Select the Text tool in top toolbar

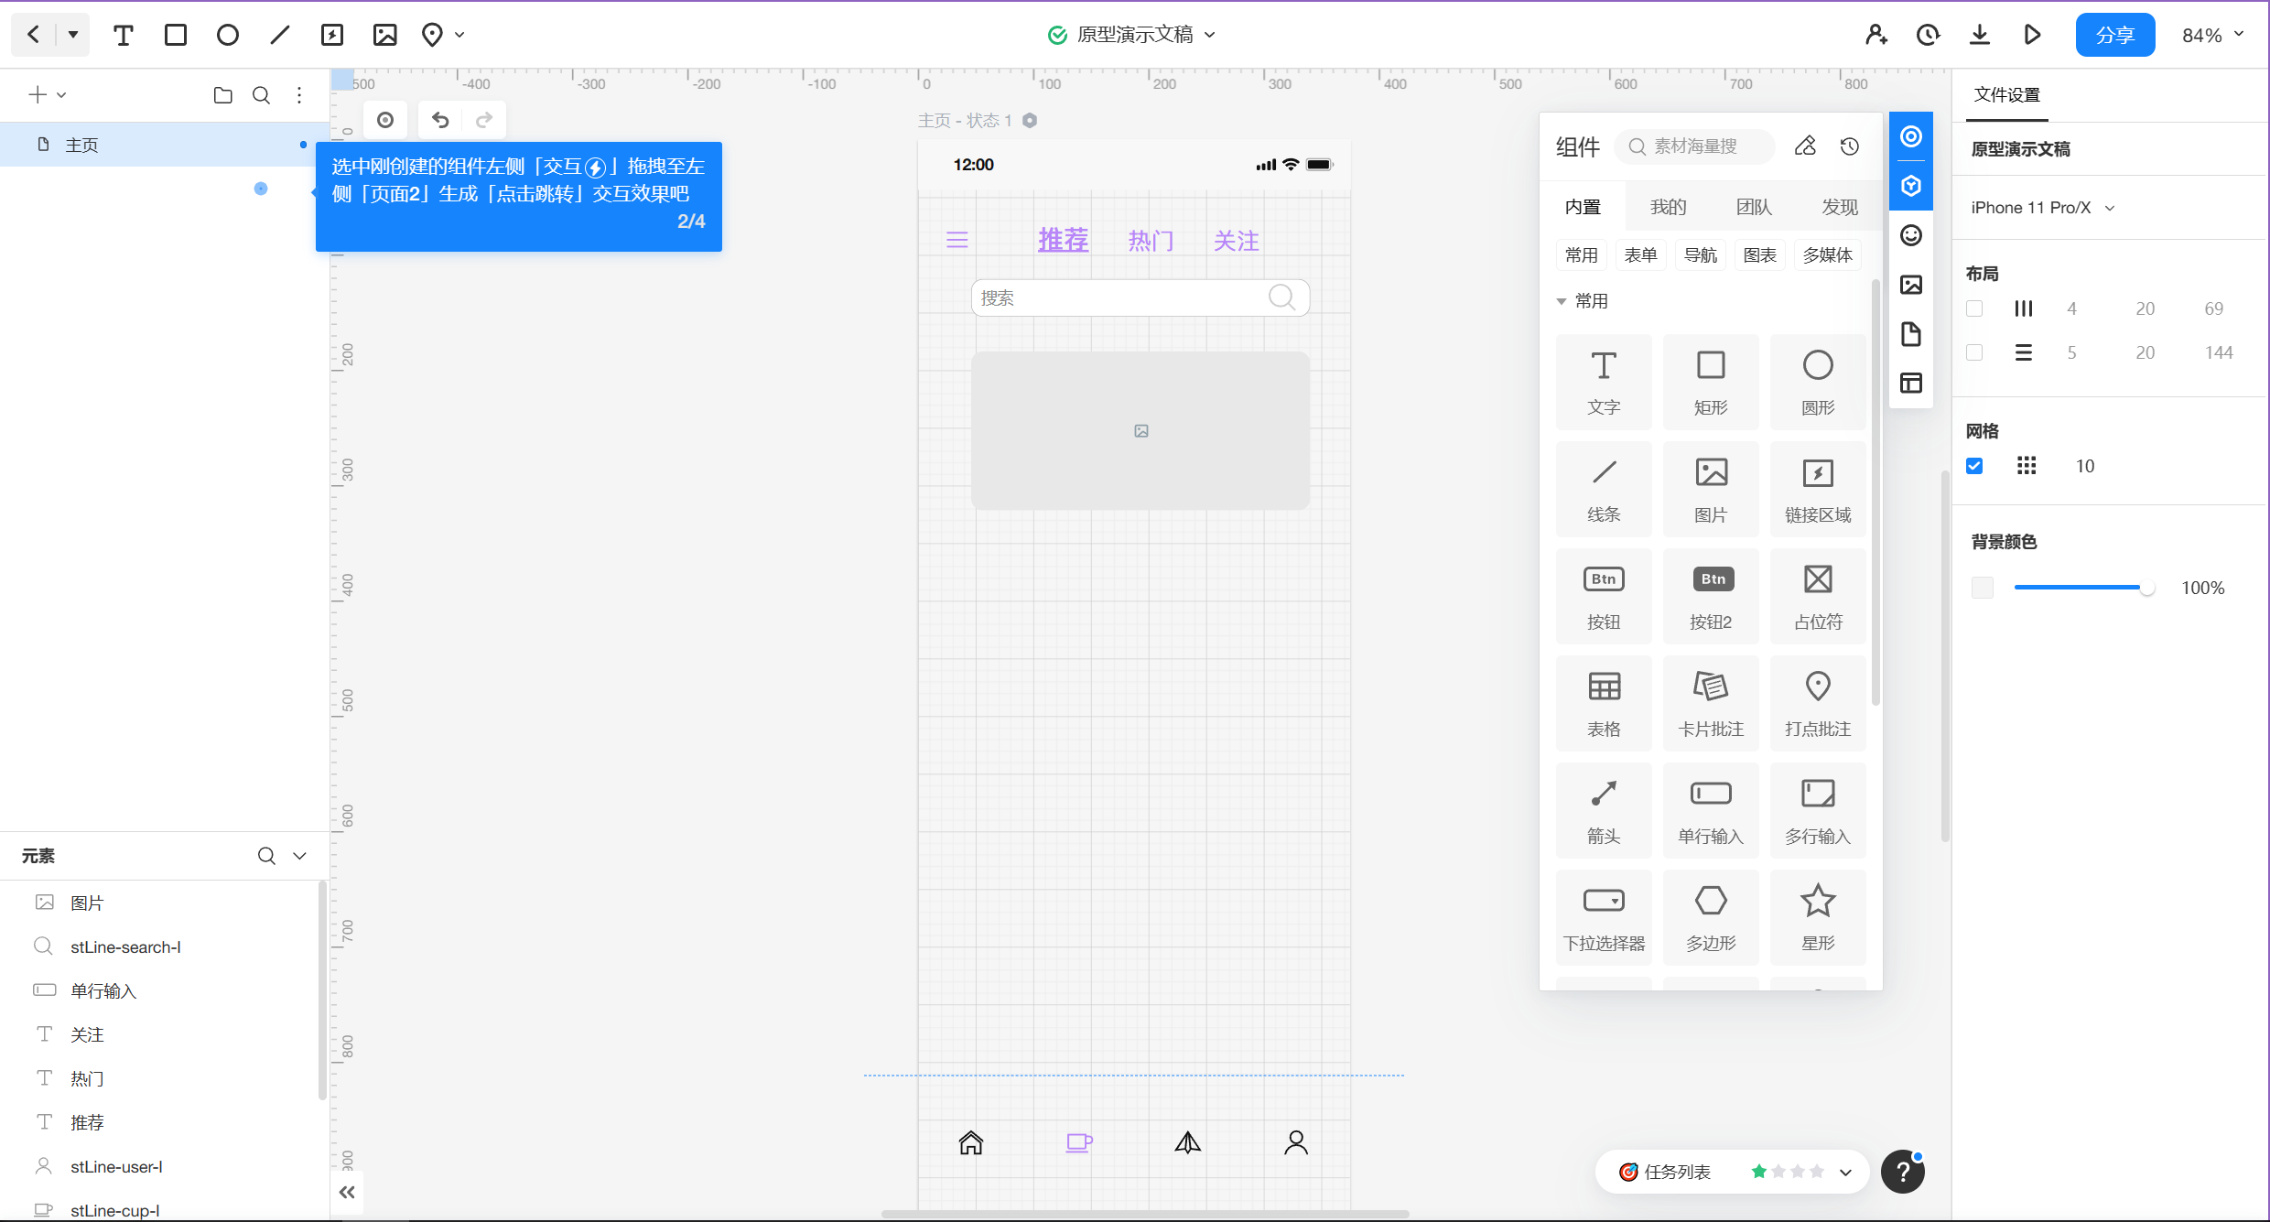pos(123,35)
